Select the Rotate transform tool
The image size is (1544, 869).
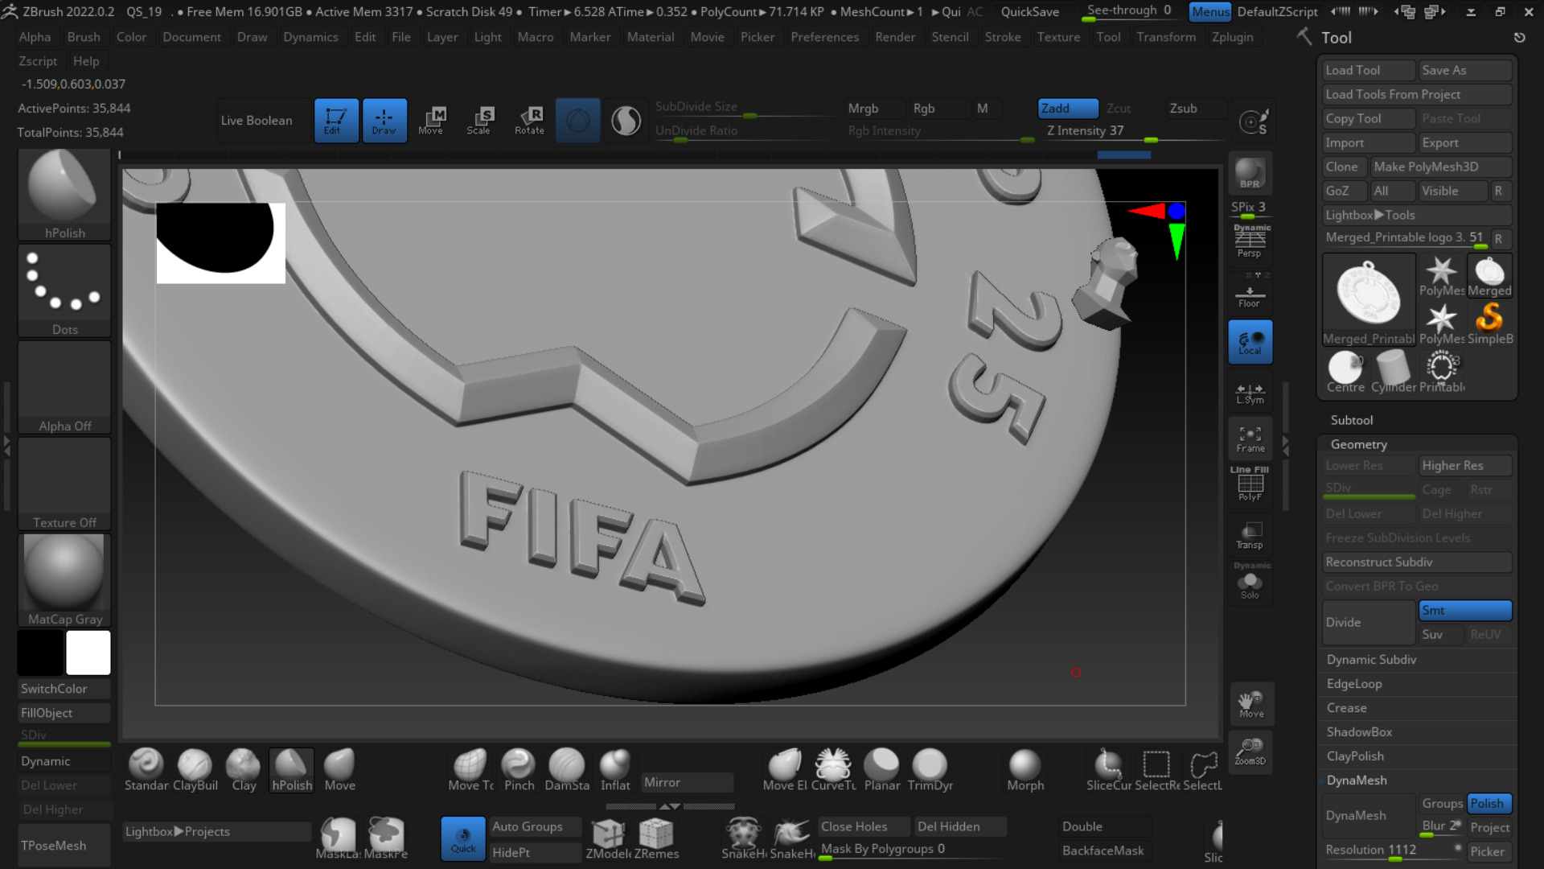(529, 120)
